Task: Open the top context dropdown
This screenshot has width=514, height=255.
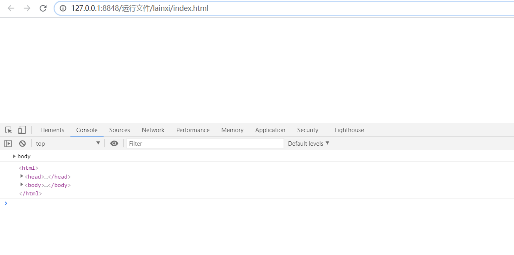Action: 68,143
